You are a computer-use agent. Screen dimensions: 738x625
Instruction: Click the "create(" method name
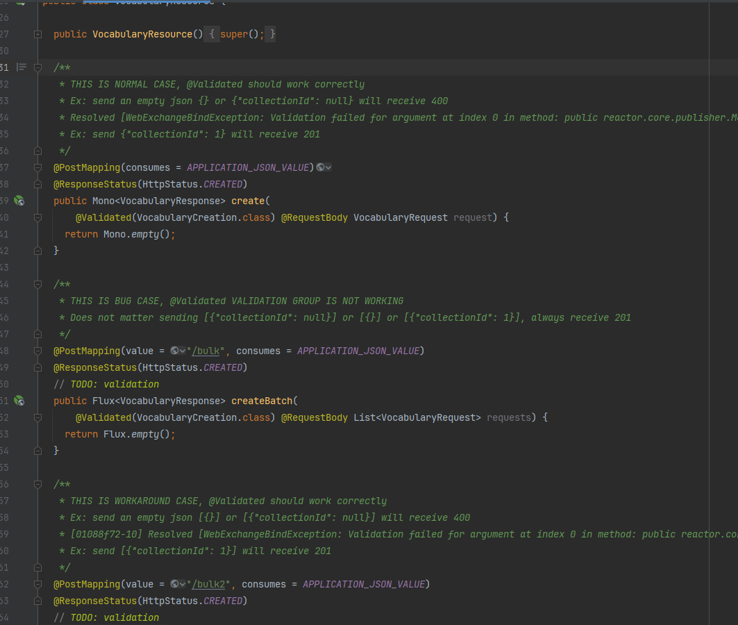click(251, 201)
